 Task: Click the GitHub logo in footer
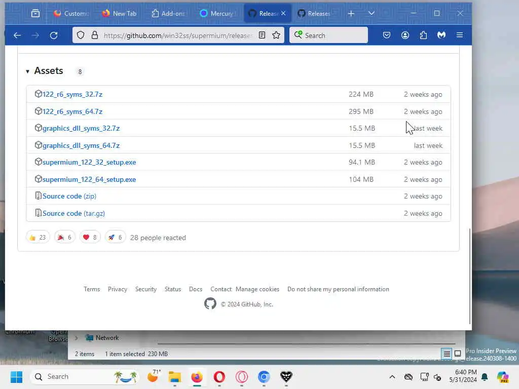pos(210,304)
